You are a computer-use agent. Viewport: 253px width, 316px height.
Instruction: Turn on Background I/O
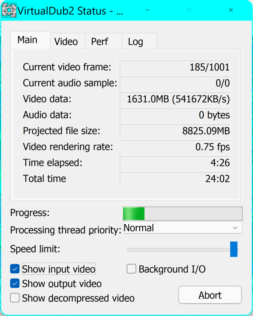131,269
